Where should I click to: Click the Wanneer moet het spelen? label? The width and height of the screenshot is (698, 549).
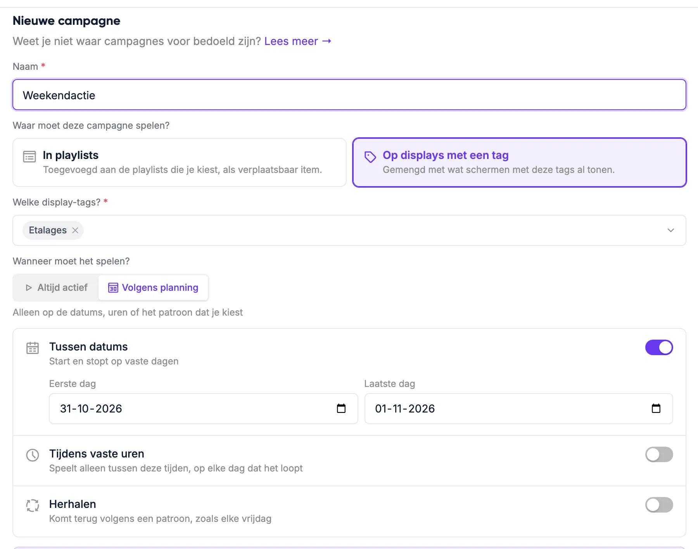tap(71, 261)
